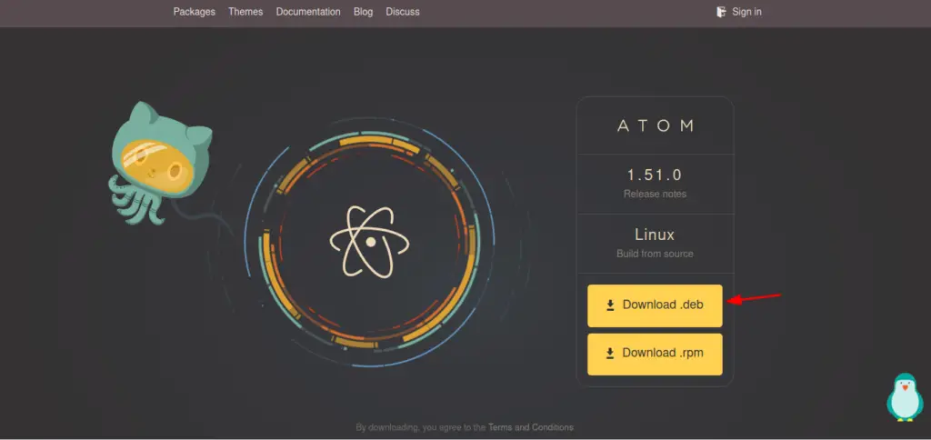Click the ATOM heading text
The image size is (931, 440).
point(656,125)
